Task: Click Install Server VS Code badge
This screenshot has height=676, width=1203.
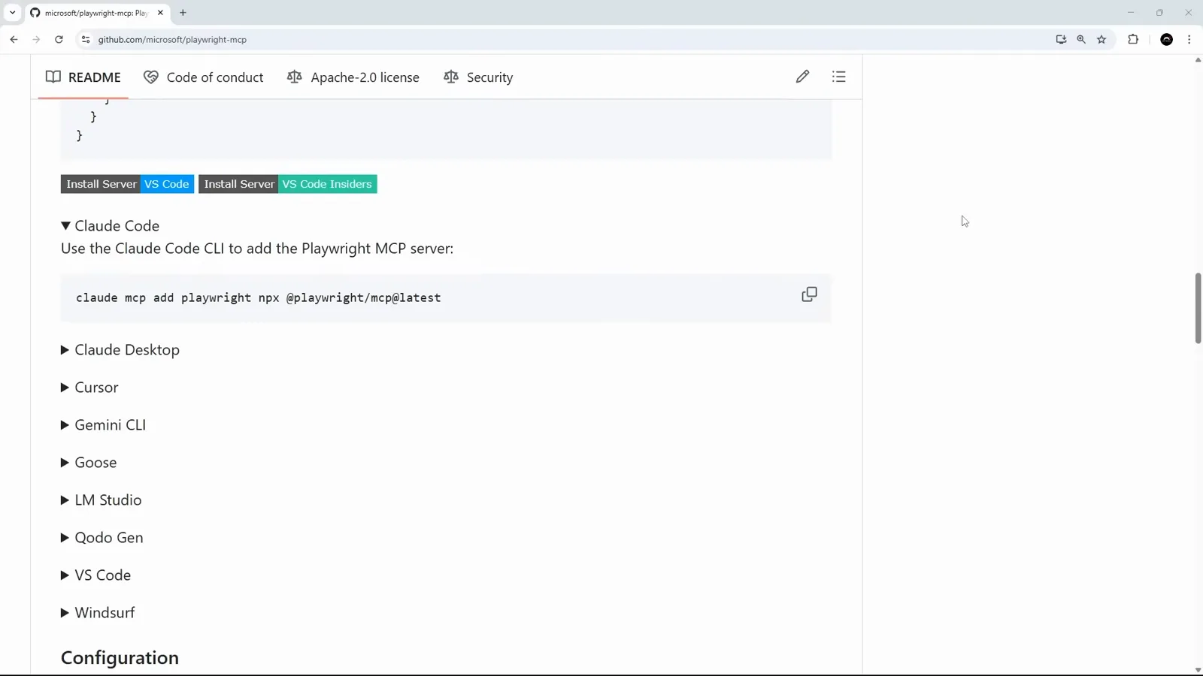Action: (x=127, y=184)
